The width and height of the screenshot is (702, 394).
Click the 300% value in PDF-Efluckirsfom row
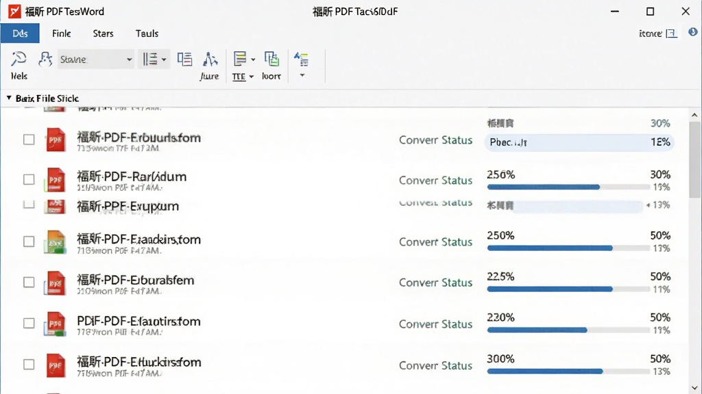pyautogui.click(x=500, y=358)
